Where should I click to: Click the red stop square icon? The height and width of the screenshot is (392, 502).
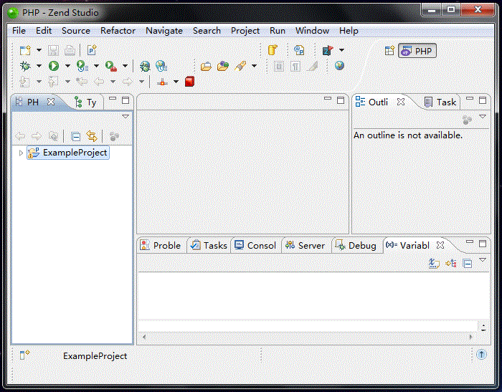click(x=189, y=82)
